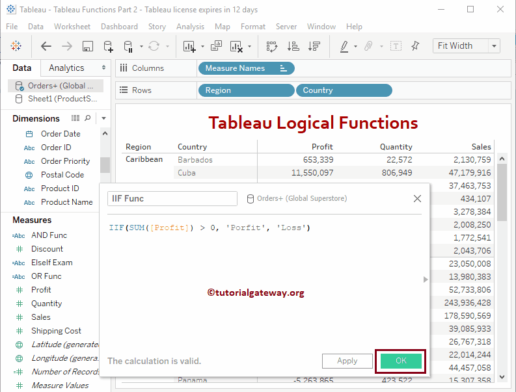Open the Dimensions pane dropdown arrow
Viewport: 516px width, 392px height.
pyautogui.click(x=103, y=118)
